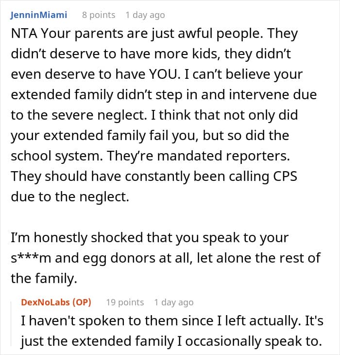Click the 8 points score label
This screenshot has width=340, height=355.
click(99, 15)
